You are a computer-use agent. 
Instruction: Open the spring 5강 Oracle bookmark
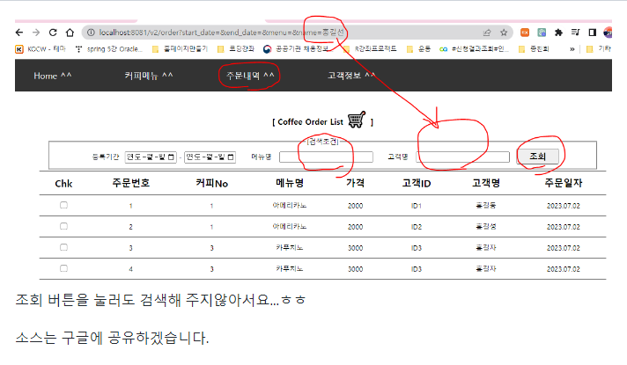109,49
